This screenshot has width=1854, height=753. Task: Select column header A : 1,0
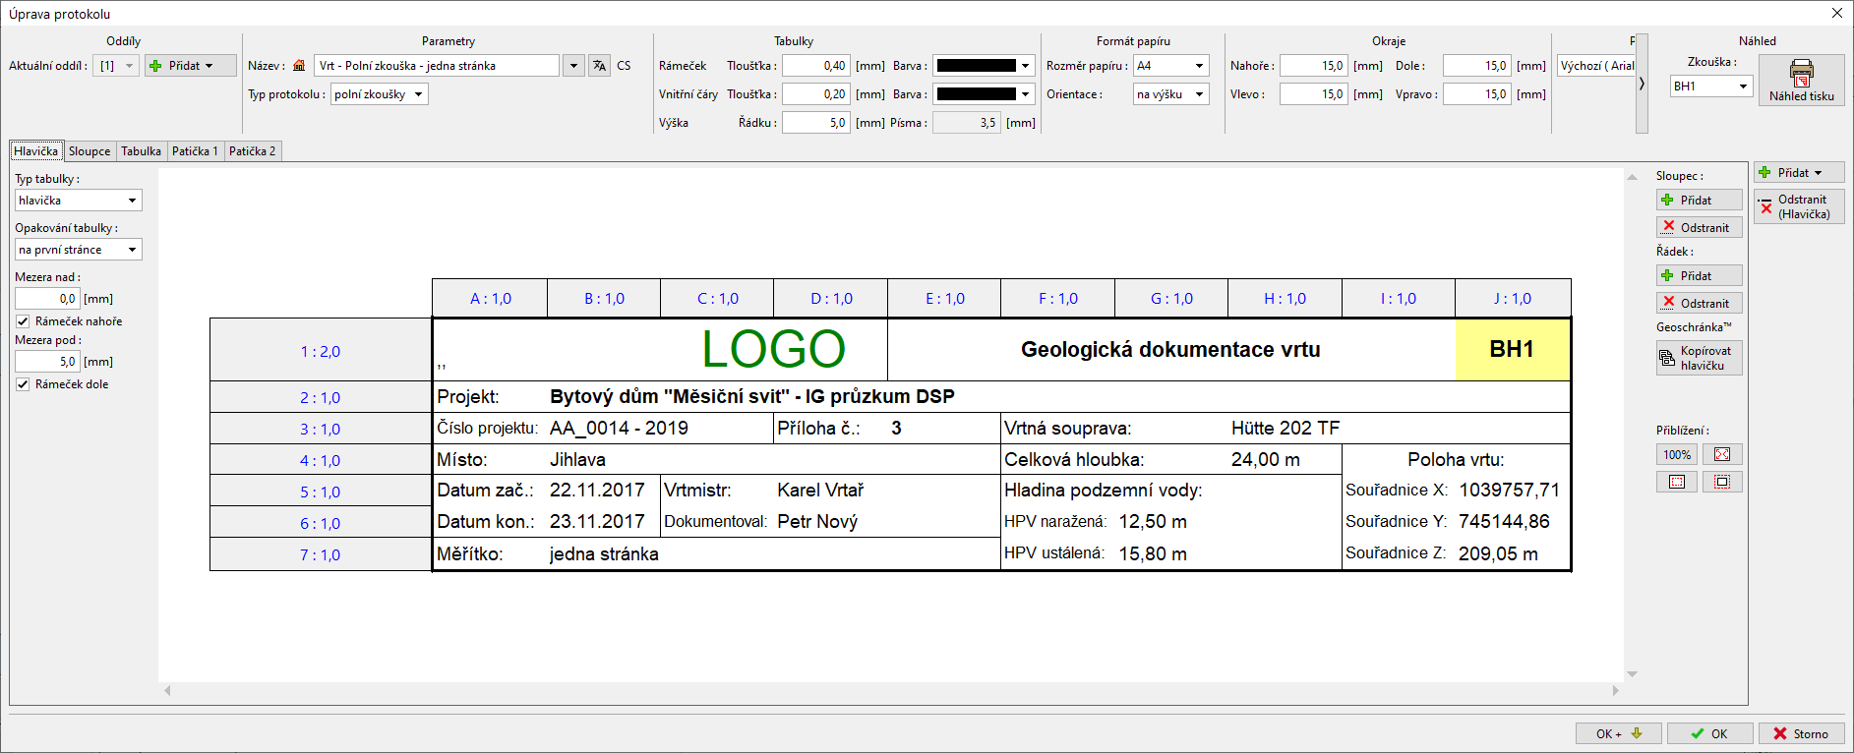[x=490, y=299]
